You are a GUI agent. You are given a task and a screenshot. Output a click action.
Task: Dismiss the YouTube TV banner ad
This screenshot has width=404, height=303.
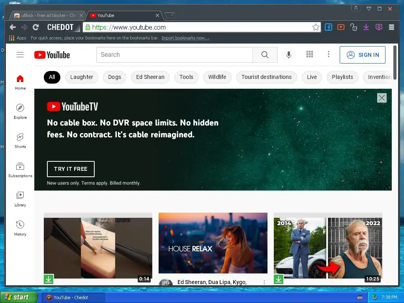tap(382, 98)
